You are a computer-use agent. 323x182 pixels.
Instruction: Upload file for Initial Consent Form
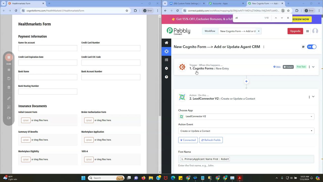[x=26, y=120]
